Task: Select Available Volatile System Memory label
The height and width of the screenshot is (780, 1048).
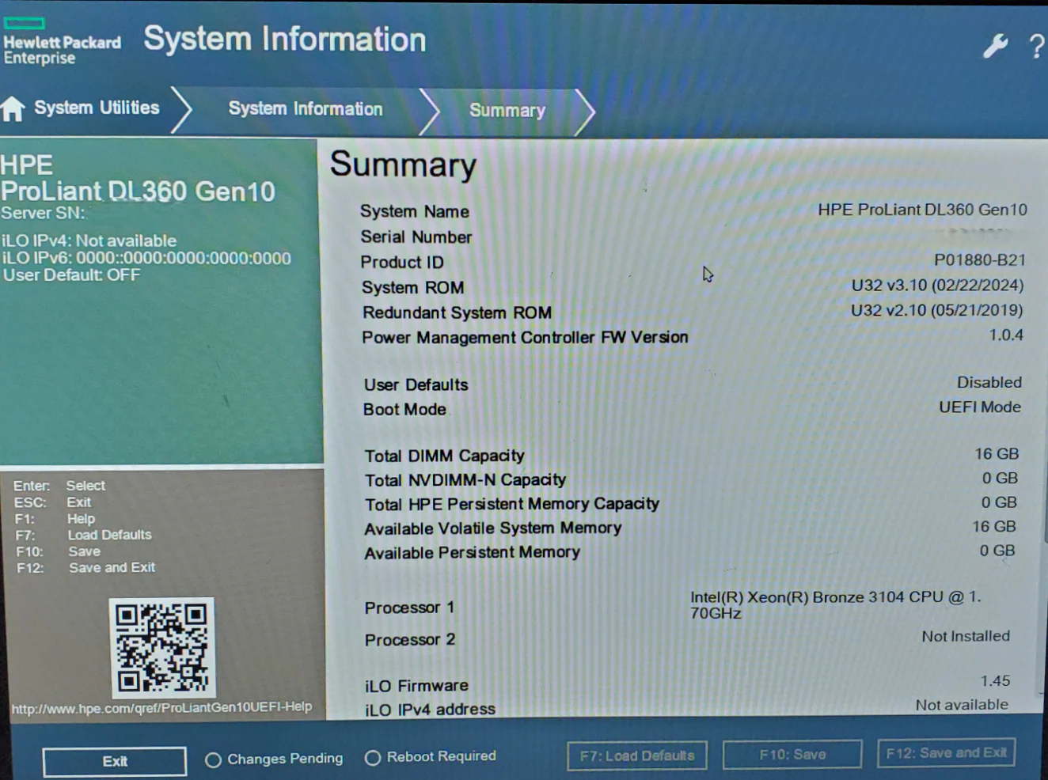Action: click(x=492, y=528)
